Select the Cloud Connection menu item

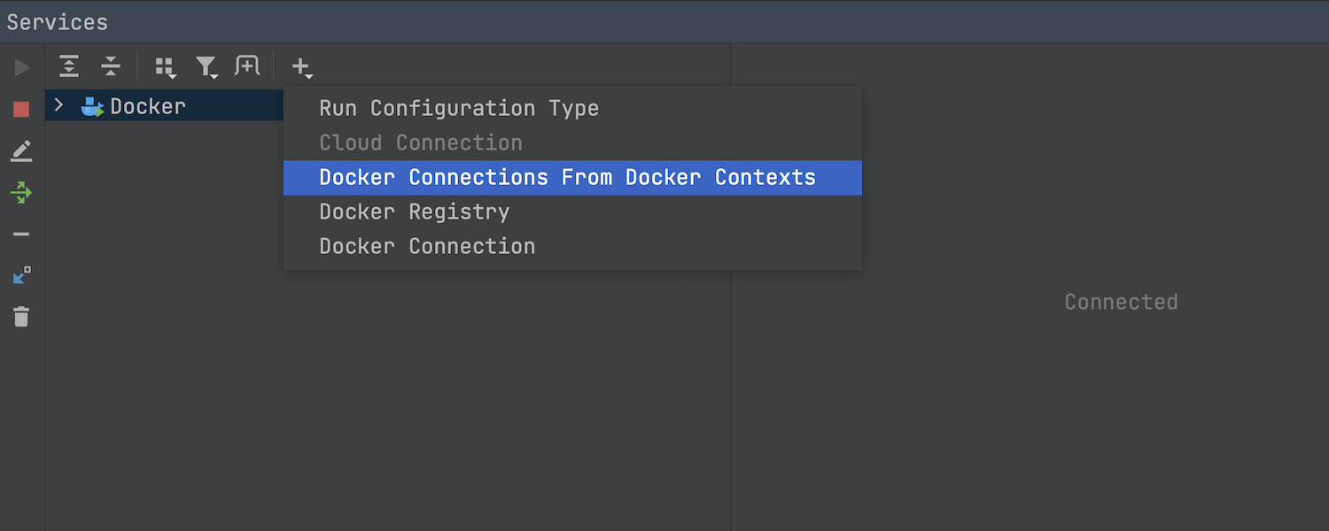click(x=421, y=142)
